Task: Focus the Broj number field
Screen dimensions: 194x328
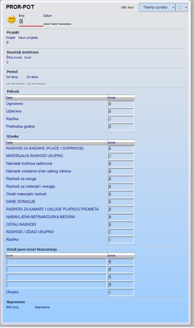Action: (30, 22)
